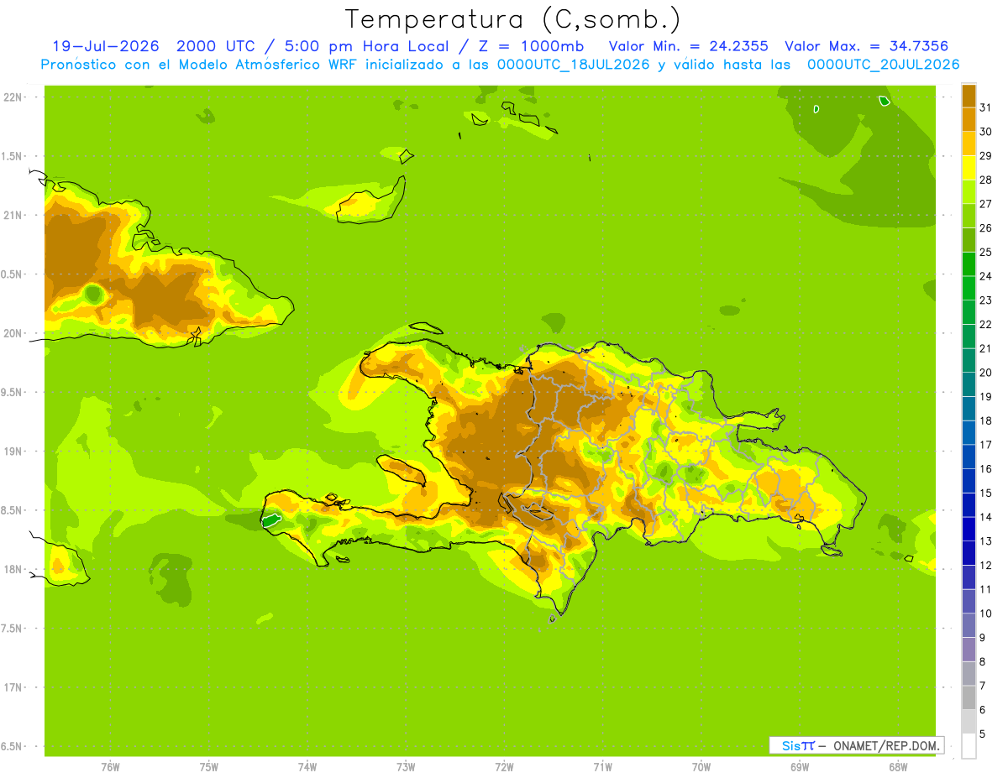Click the 22N latitude axis label
This screenshot has width=1008, height=778.
[13, 97]
